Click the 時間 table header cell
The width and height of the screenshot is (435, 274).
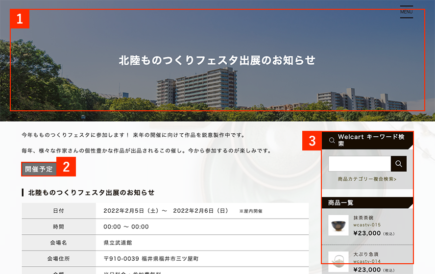[x=59, y=227]
